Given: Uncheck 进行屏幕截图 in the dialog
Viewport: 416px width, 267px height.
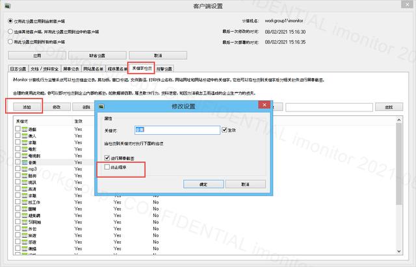Looking at the screenshot, I should [107, 158].
